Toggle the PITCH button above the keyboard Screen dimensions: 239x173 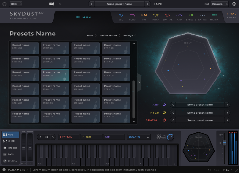coord(91,137)
